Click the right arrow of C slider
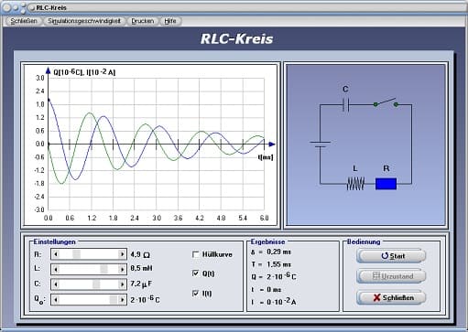Screen dimensions: 468x332 coord(122,284)
